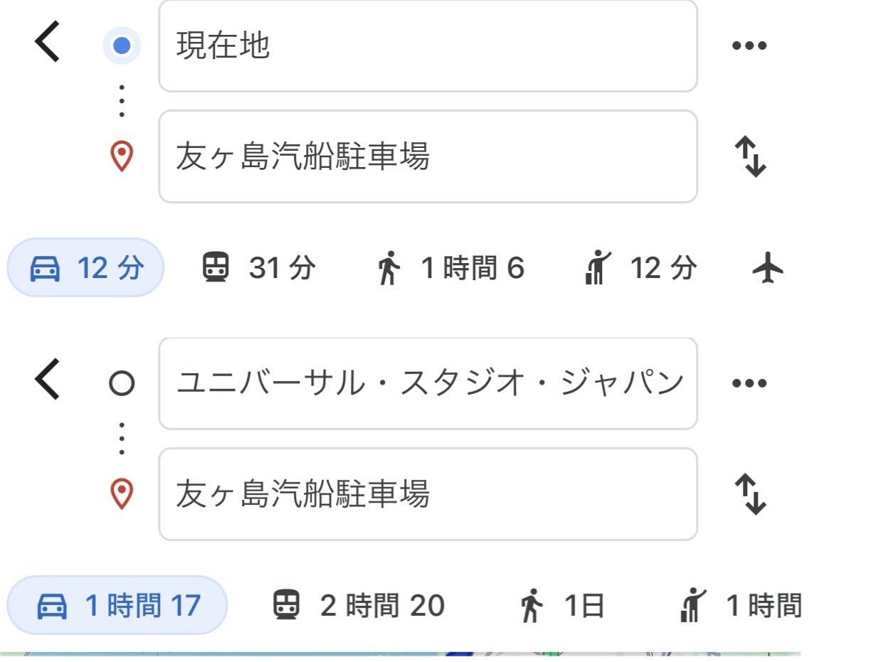Select the walking tab showing 1 時間 6
881x662 pixels.
450,268
